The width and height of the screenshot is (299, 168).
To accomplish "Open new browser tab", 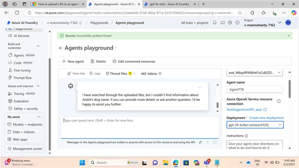I will pyautogui.click(x=203, y=4).
